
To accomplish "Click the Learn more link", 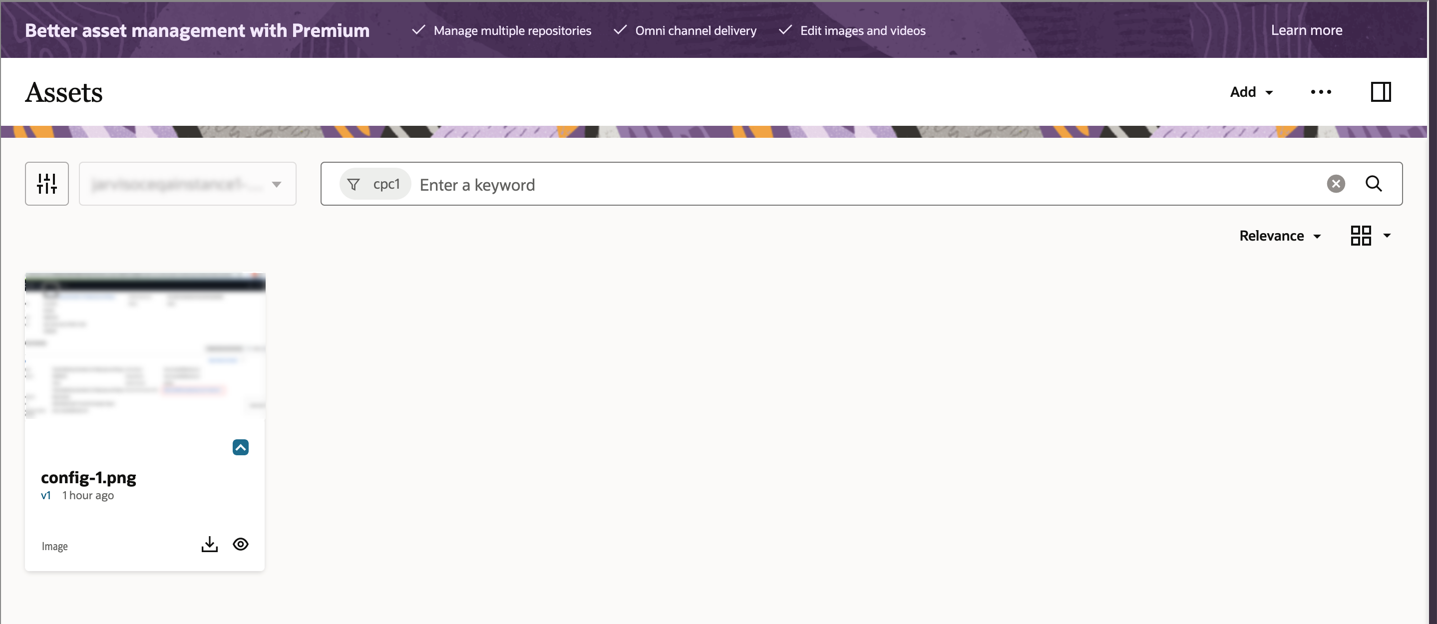I will click(x=1307, y=30).
